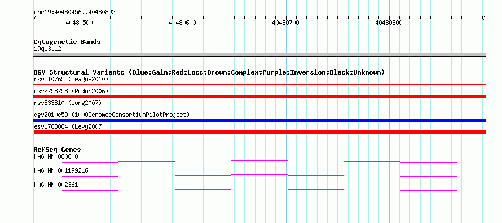Open variant nsv510765 (Teague2010) label
The width and height of the screenshot is (502, 223).
[71, 79]
